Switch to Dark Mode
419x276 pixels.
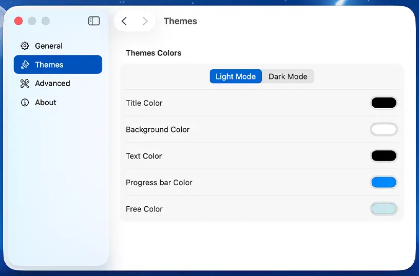288,76
